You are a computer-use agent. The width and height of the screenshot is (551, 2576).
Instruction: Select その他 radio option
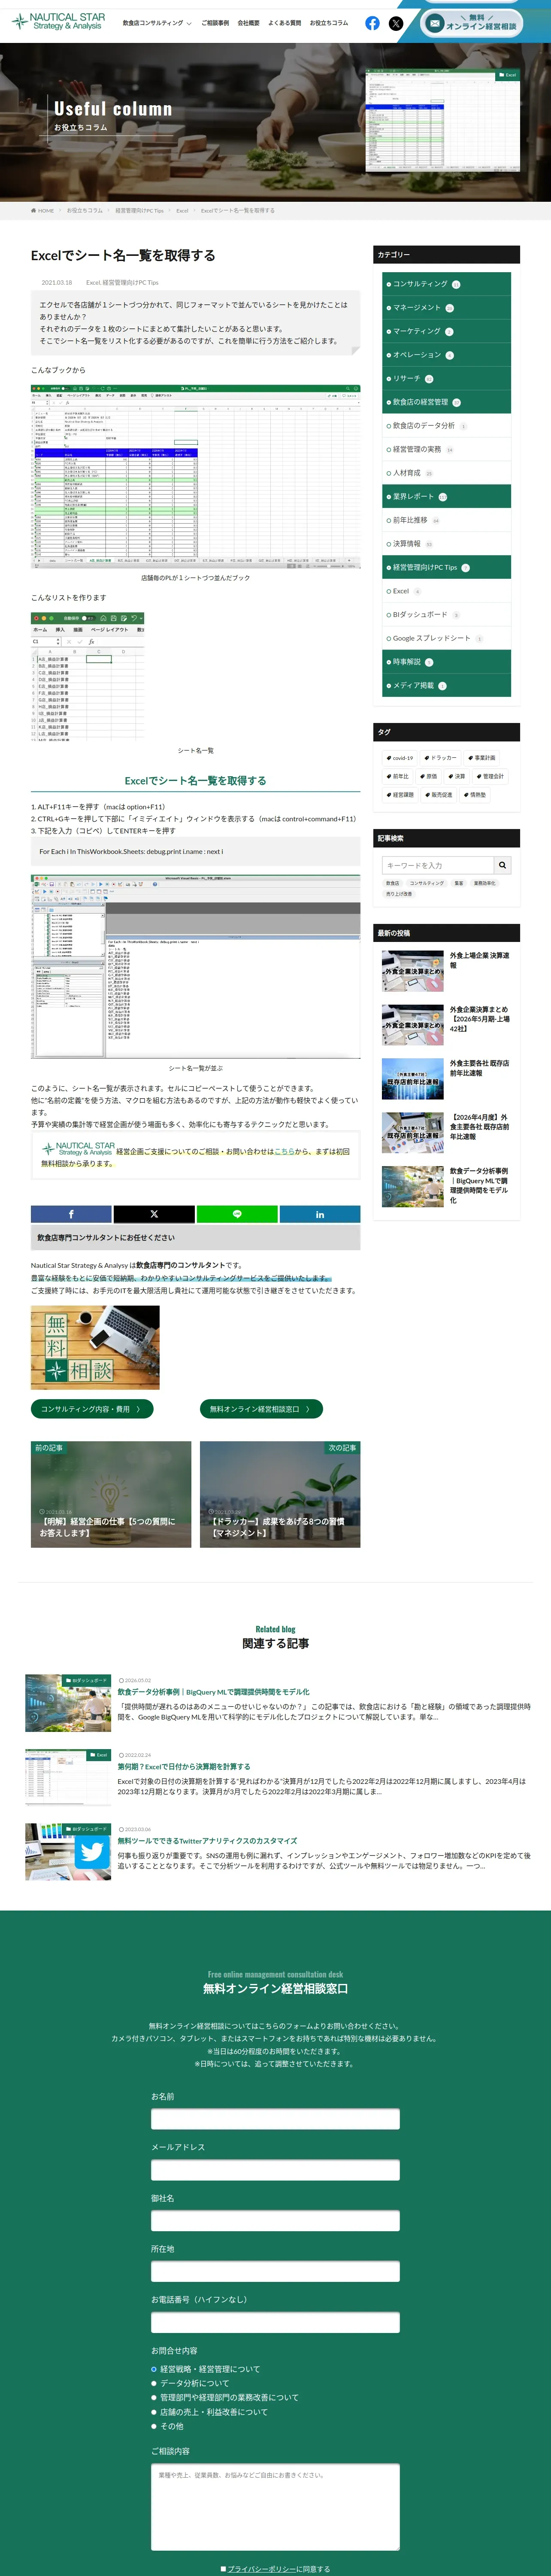coord(154,2426)
